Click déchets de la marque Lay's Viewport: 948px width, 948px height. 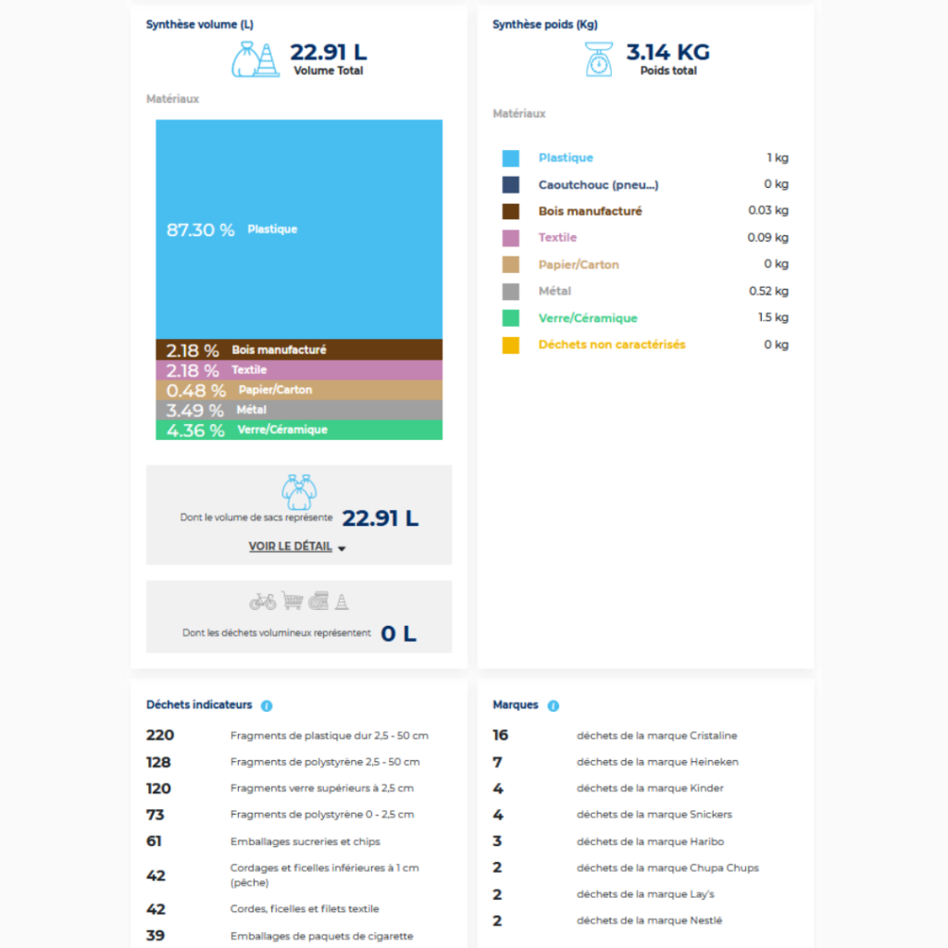point(645,893)
